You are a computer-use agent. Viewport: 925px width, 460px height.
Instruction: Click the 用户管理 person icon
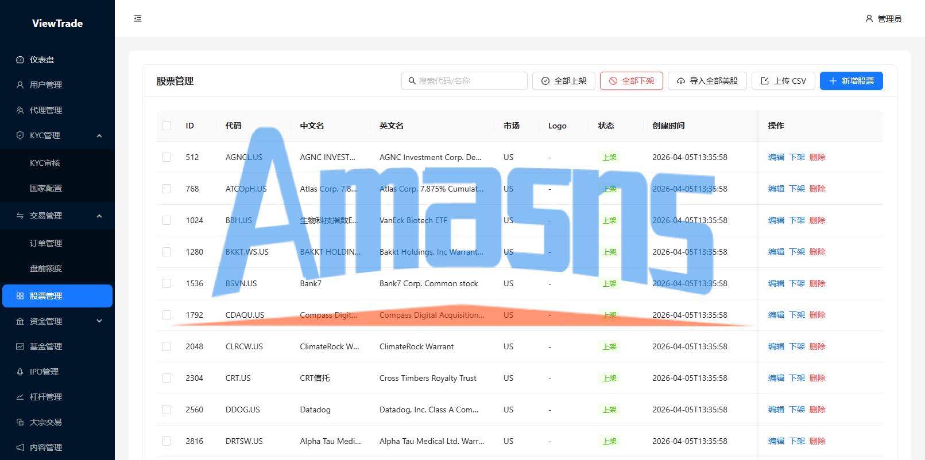pos(20,85)
